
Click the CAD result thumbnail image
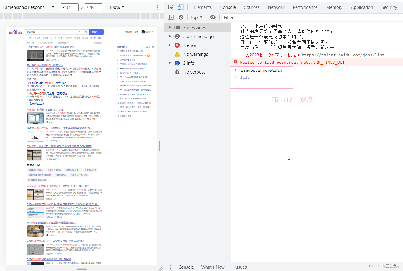(x=35, y=55)
